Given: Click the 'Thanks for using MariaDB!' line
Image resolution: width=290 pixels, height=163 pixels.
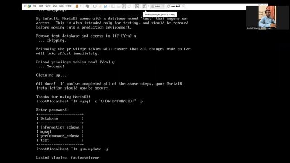Looking at the screenshot, I should coord(63,96).
